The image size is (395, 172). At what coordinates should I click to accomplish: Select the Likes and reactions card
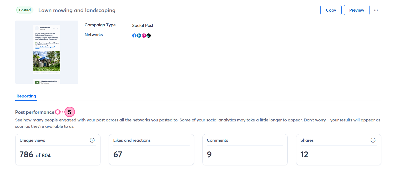pyautogui.click(x=151, y=150)
